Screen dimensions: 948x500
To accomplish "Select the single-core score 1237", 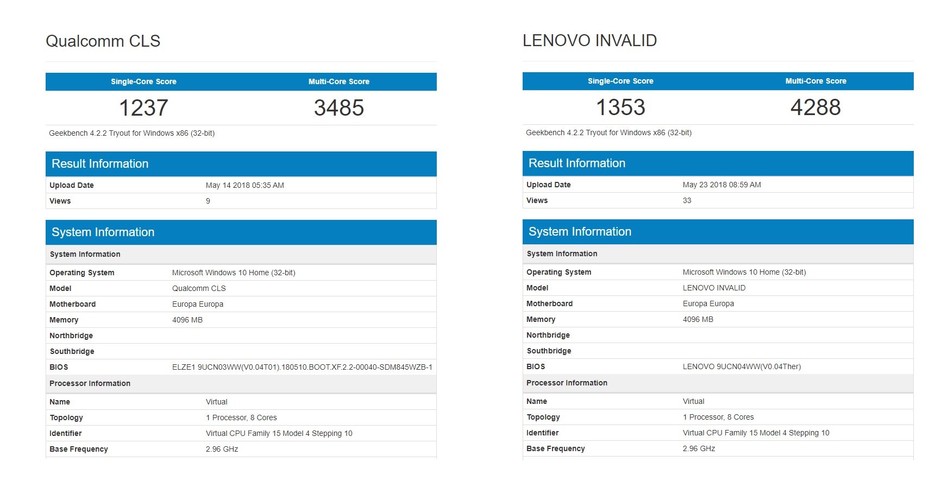I will click(x=143, y=107).
